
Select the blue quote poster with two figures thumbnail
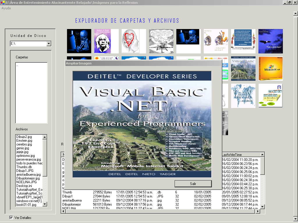[243, 41]
